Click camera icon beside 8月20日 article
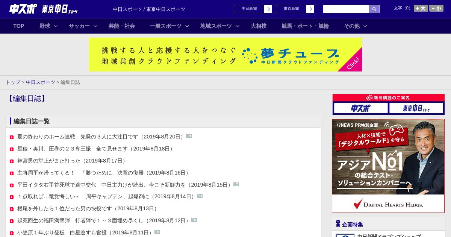Viewport: 451px width, 237px height. [189, 136]
